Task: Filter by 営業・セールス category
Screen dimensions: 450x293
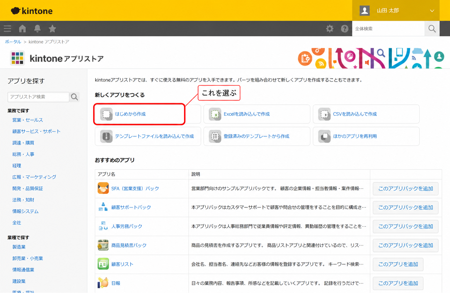Action: tap(28, 120)
